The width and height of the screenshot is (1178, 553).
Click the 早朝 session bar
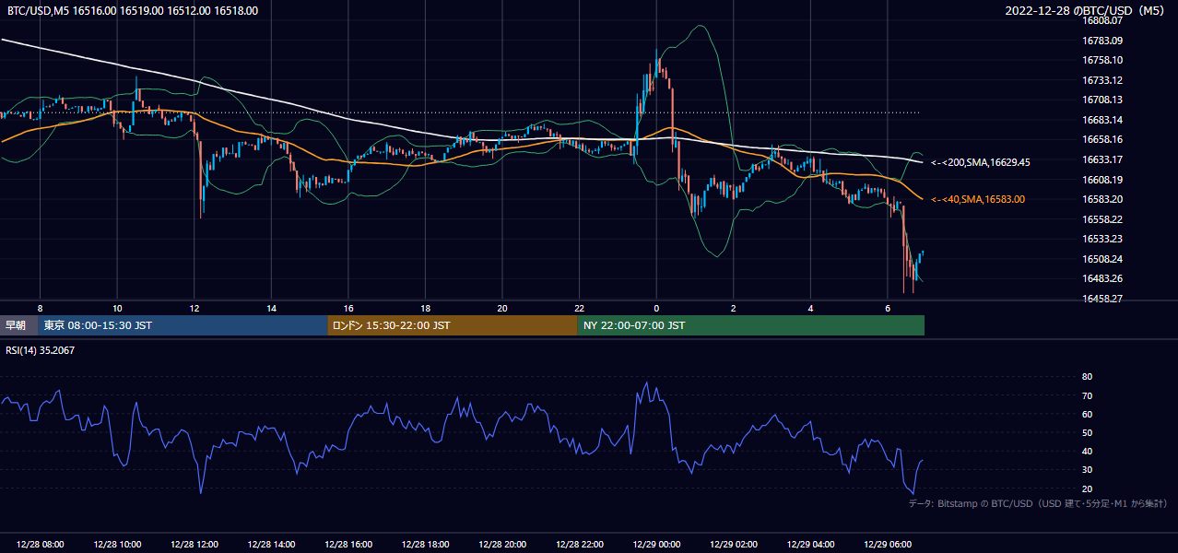[19, 325]
